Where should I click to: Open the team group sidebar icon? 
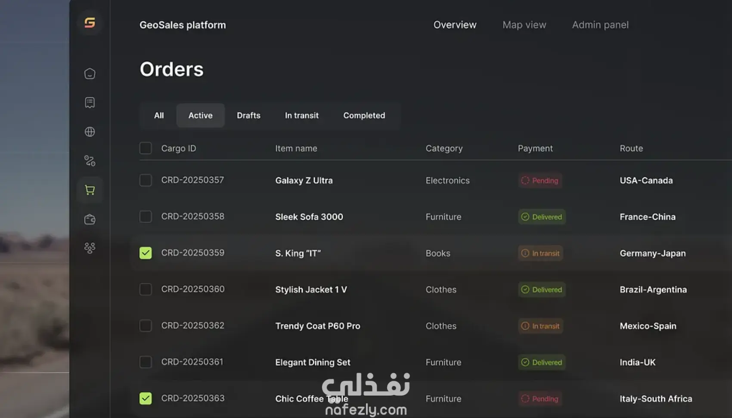coord(90,248)
